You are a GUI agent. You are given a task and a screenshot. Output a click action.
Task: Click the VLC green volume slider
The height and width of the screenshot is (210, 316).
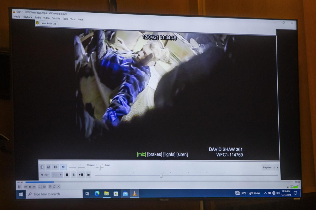point(294,187)
